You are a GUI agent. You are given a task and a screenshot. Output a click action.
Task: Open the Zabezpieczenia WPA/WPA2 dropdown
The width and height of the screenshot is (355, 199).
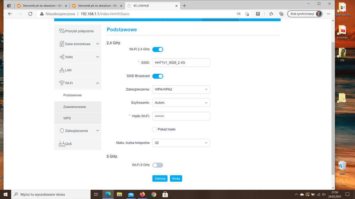click(x=181, y=90)
